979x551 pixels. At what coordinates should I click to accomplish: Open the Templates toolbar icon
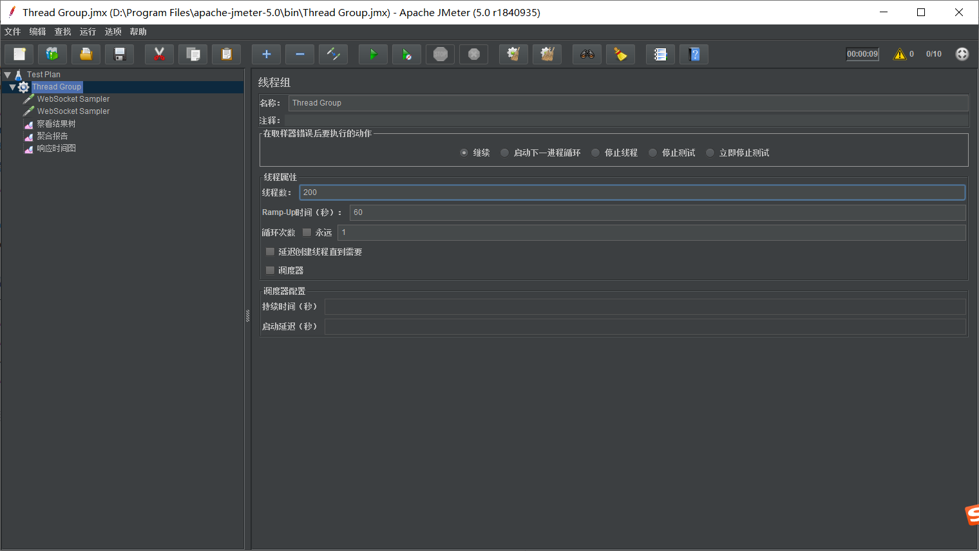click(x=53, y=54)
